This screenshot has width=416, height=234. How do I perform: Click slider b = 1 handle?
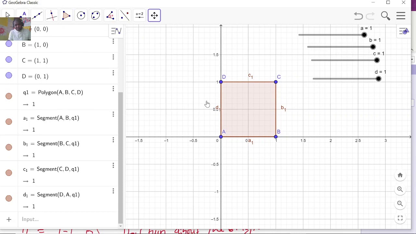point(373,47)
